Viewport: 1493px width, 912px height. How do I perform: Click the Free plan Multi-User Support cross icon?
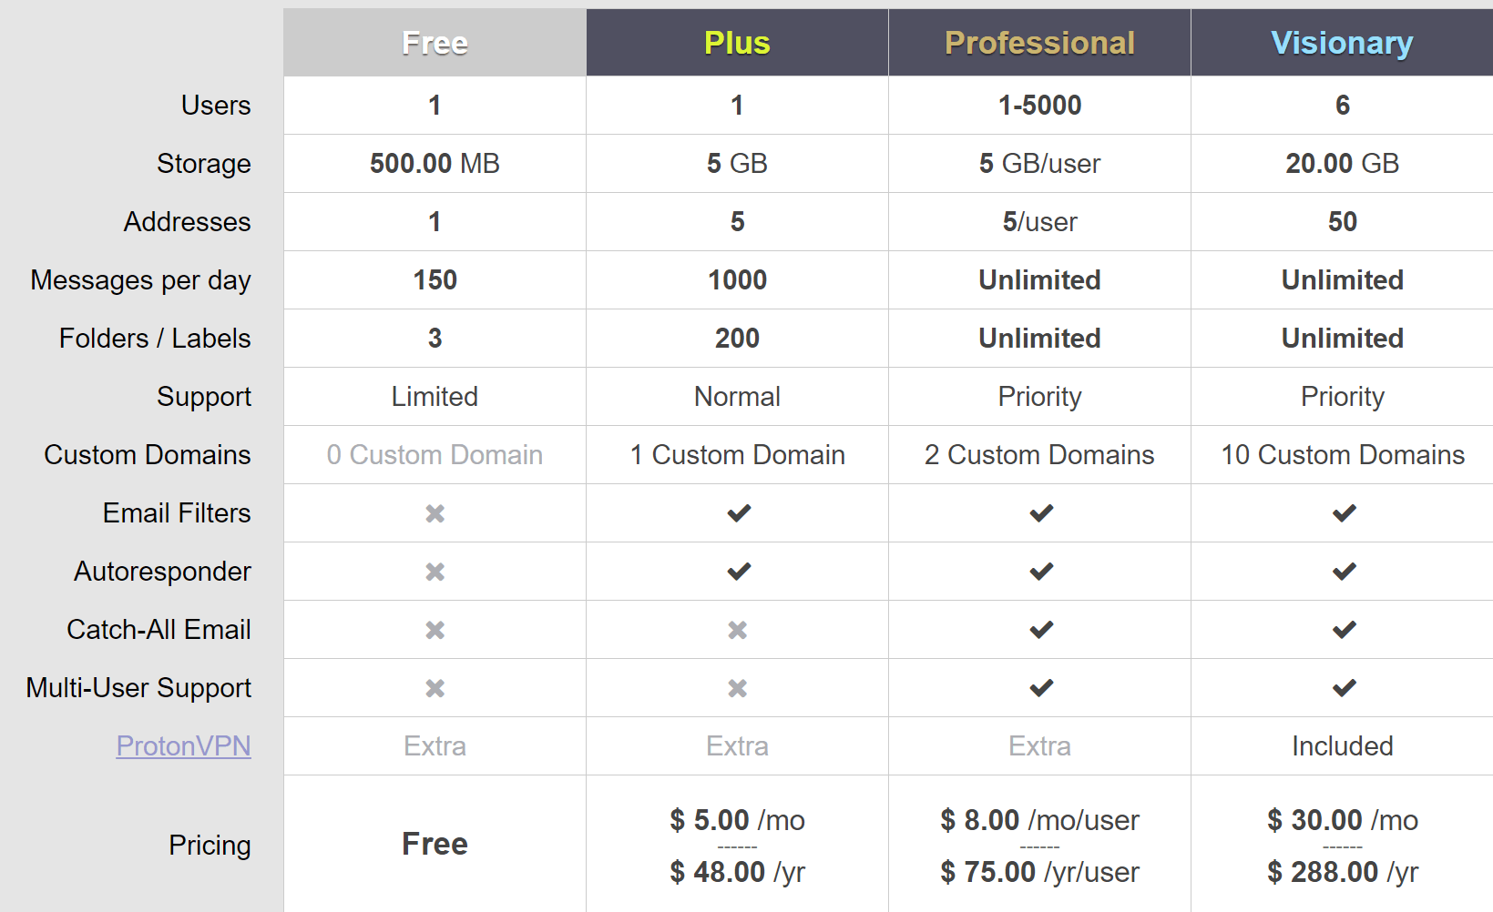pos(435,688)
